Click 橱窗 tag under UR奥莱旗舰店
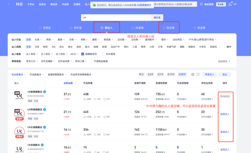The height and width of the screenshot is (153, 251). coord(30,101)
